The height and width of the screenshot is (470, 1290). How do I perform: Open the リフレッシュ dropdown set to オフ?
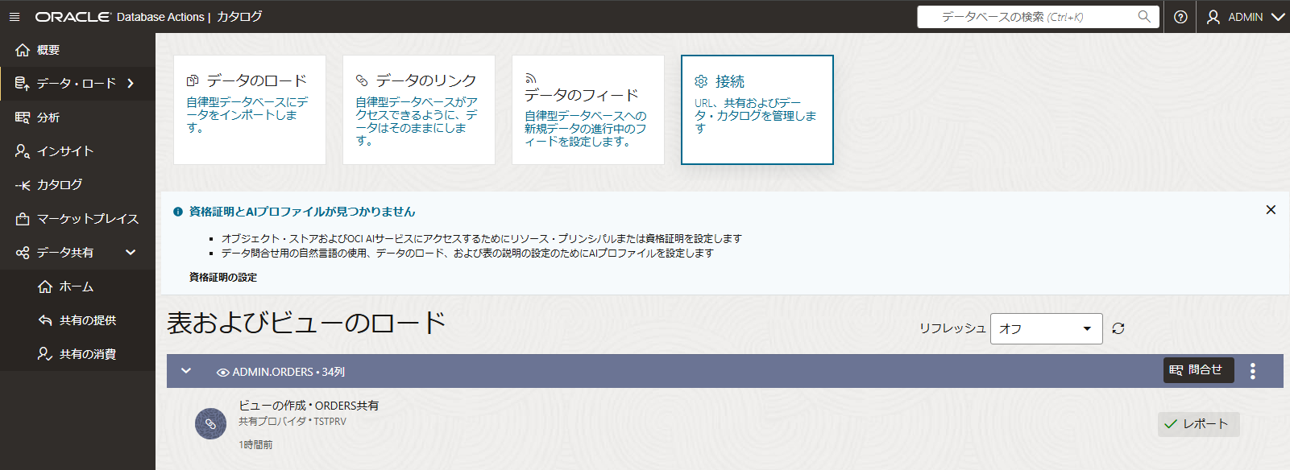click(1046, 328)
